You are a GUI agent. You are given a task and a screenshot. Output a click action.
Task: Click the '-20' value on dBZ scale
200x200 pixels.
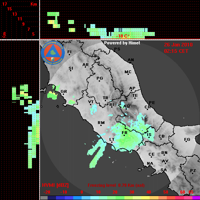pos(47,192)
